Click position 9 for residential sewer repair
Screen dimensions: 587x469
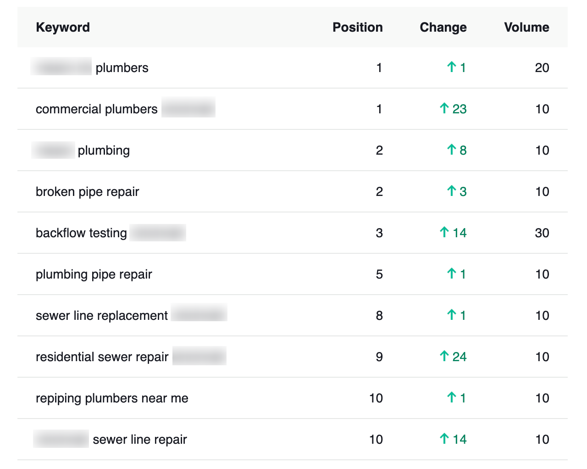[x=379, y=357]
